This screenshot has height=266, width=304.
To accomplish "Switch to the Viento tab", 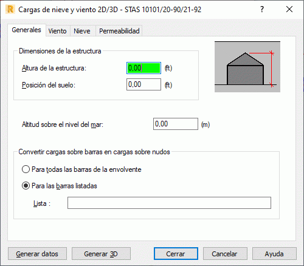I will click(x=58, y=31).
